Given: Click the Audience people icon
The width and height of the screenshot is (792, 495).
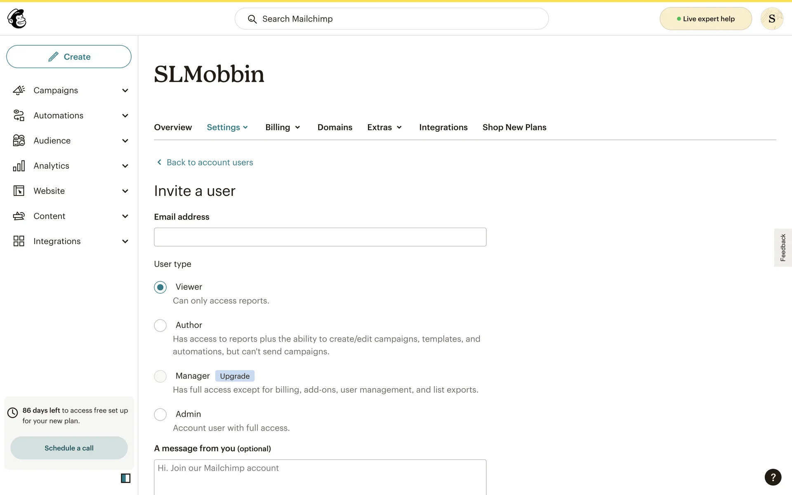Looking at the screenshot, I should pos(19,141).
